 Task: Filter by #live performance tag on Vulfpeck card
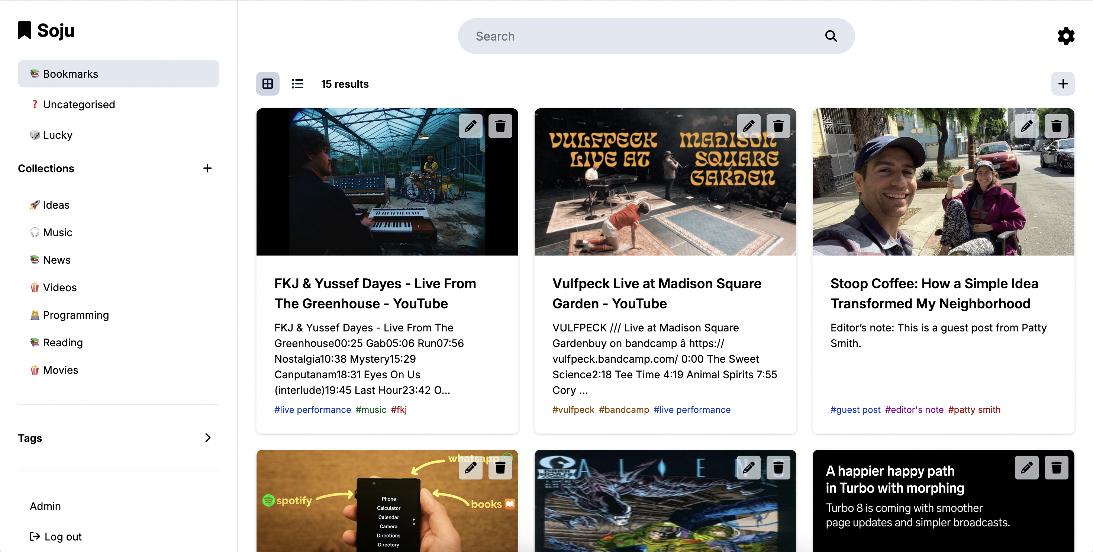pos(692,410)
